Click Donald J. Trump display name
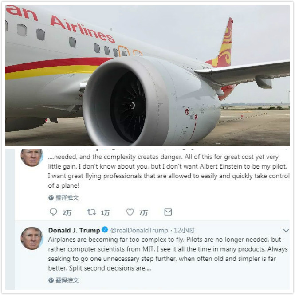Screen dimensions: 295x295 tap(74, 230)
